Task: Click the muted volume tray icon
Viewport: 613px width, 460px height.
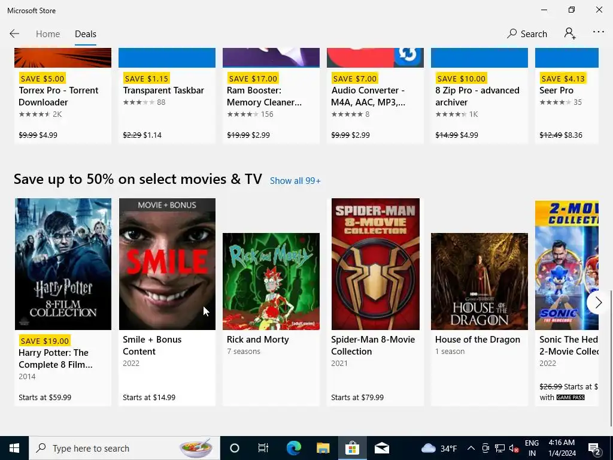Action: 514,448
